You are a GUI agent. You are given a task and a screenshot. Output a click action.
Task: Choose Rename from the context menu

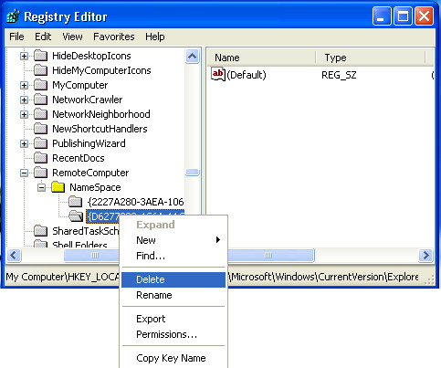click(173, 295)
